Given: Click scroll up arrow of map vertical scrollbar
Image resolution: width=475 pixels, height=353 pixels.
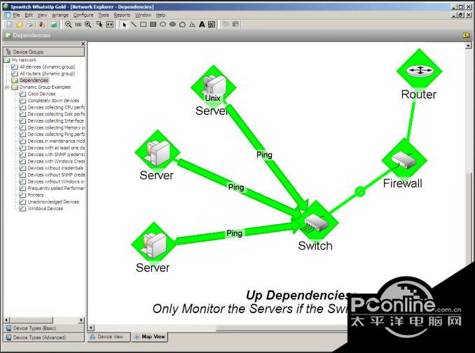Looking at the screenshot, I should [468, 46].
